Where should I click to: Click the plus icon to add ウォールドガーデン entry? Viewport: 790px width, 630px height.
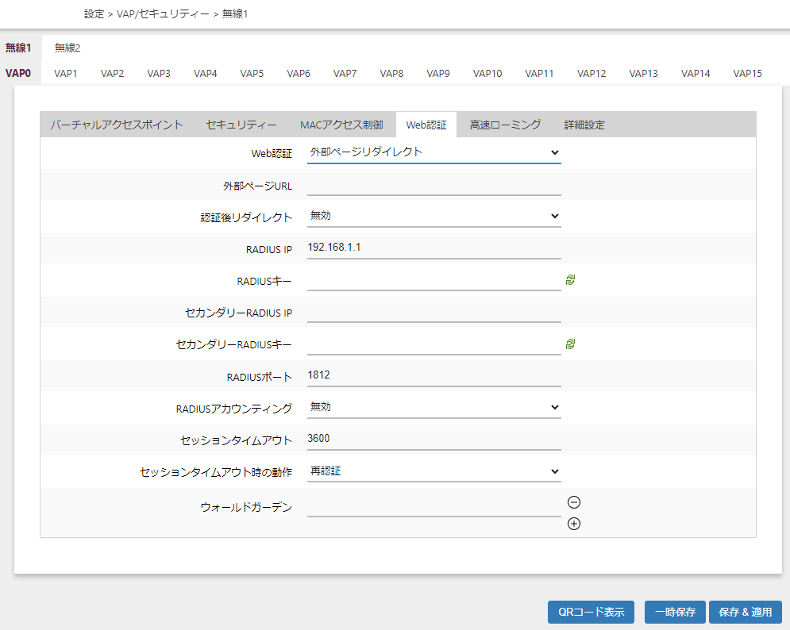pyautogui.click(x=574, y=524)
